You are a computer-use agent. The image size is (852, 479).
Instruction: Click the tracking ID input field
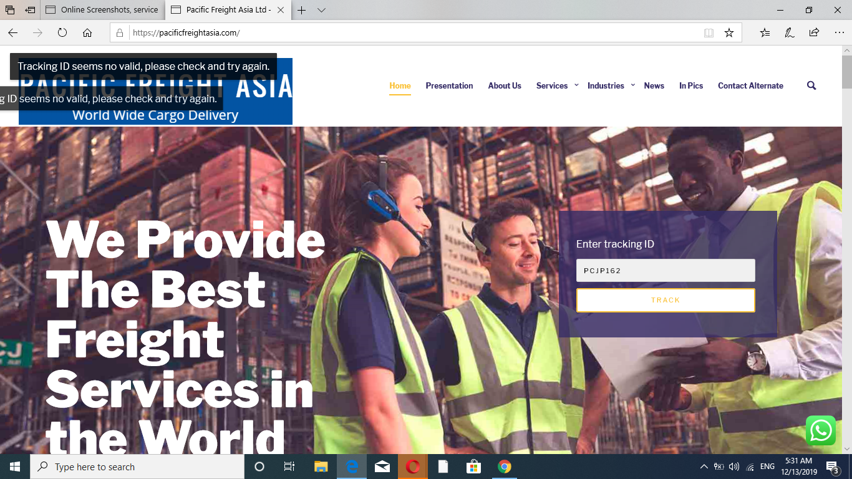click(666, 271)
